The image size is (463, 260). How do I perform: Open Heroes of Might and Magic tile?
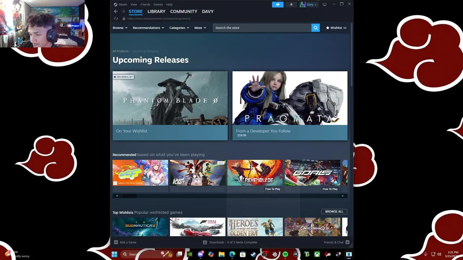tap(255, 227)
